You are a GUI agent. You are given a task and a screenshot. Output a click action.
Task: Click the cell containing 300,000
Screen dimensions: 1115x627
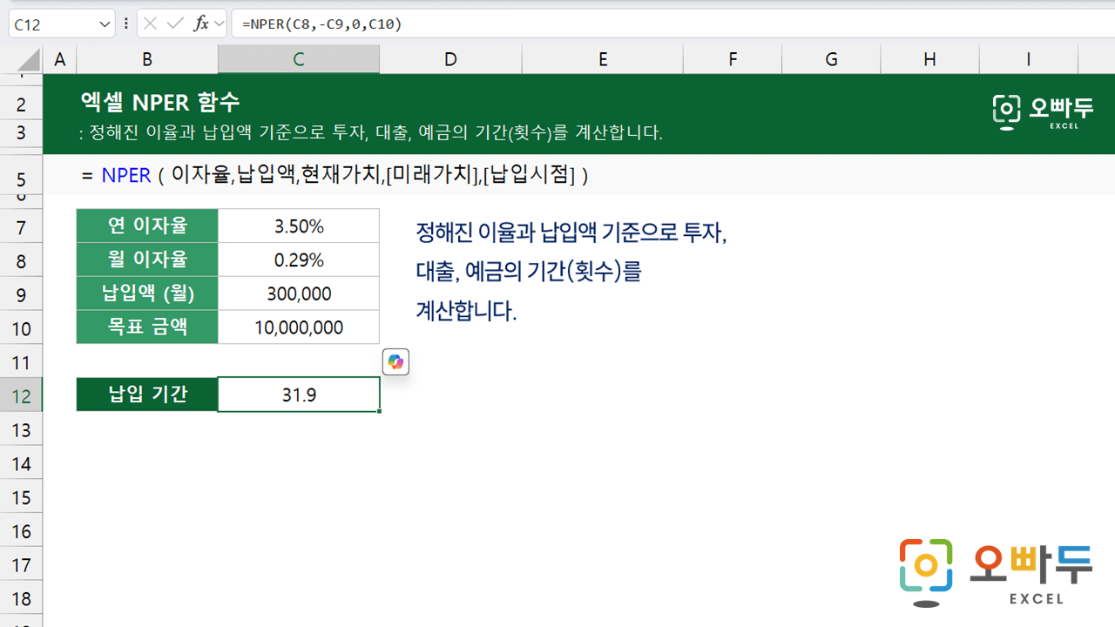[x=298, y=294]
